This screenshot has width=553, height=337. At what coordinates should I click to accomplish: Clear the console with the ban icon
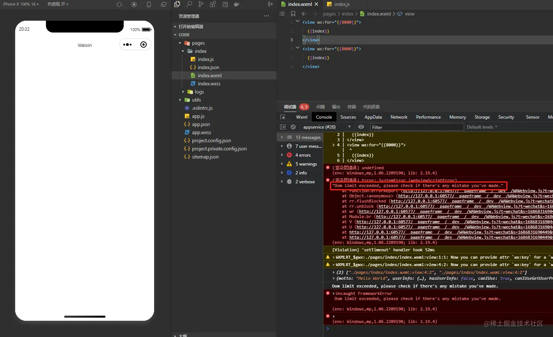[x=293, y=127]
